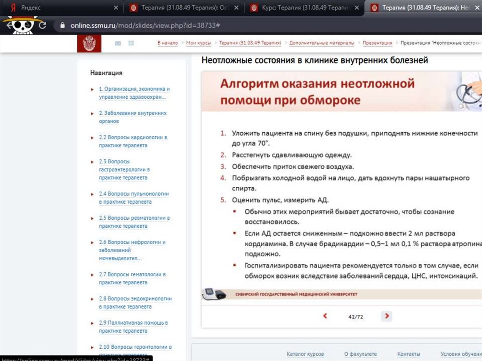Open '2.8 Вопросы эндокринологии' section
Viewport: 482px width, 361px height.
(x=135, y=303)
